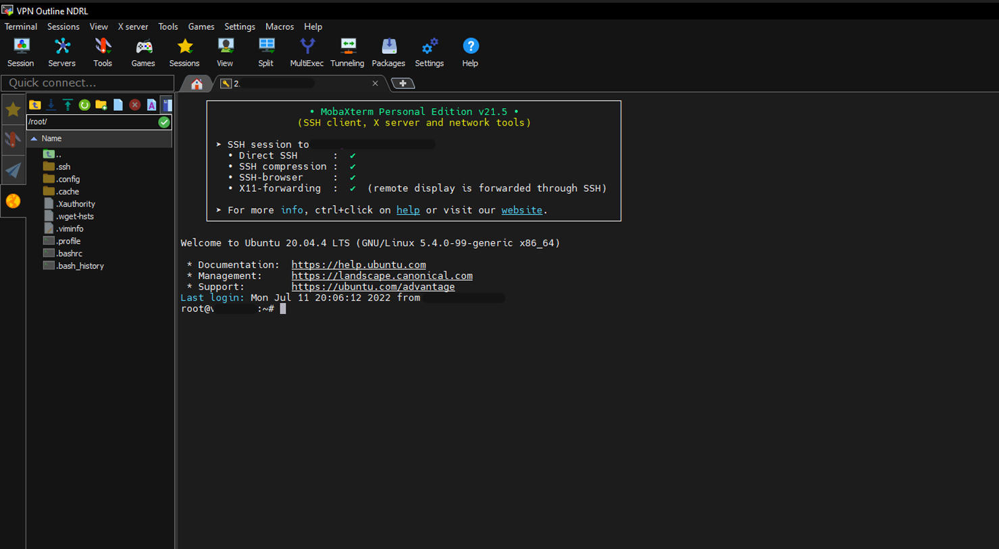
Task: Open the Games menu in the menu bar
Action: pyautogui.click(x=201, y=27)
